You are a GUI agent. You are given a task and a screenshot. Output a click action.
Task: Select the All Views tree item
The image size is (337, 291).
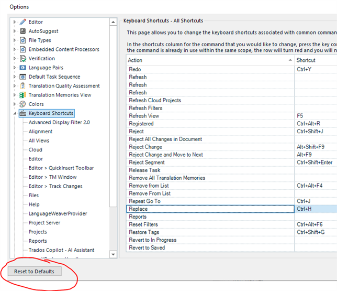tap(39, 141)
